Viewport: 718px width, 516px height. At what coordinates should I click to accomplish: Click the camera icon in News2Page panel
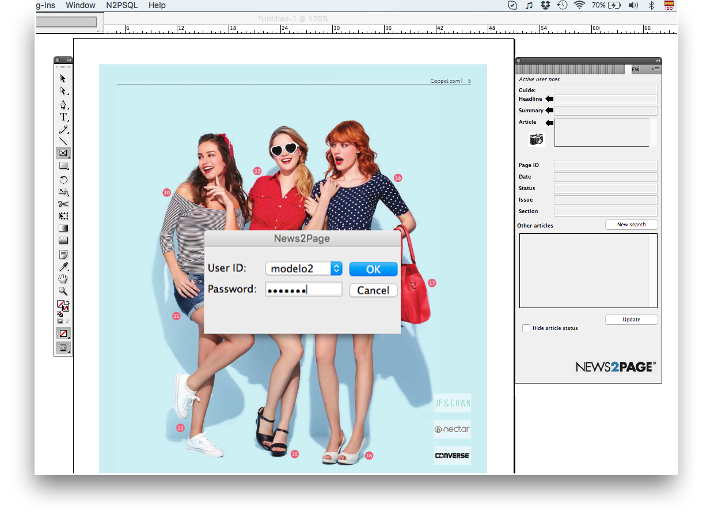point(536,139)
